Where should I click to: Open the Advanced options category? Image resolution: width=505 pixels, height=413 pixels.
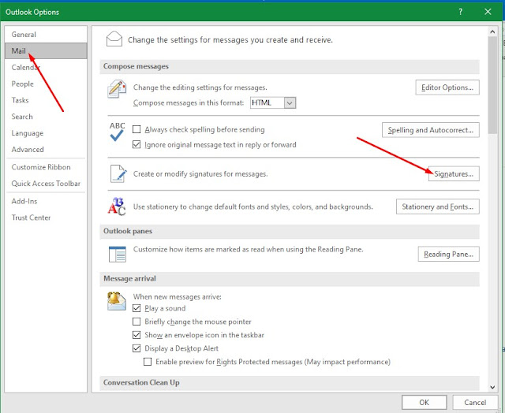pos(46,149)
